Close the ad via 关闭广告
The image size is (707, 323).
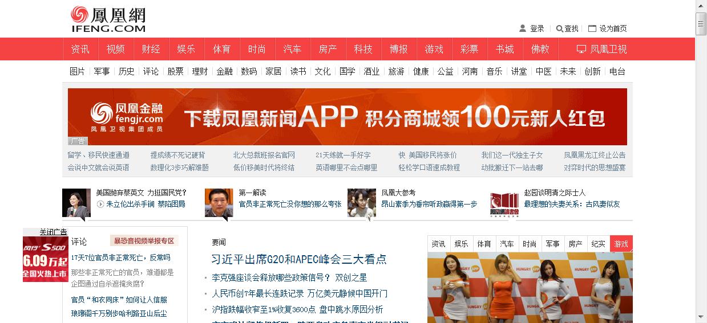[x=53, y=232]
